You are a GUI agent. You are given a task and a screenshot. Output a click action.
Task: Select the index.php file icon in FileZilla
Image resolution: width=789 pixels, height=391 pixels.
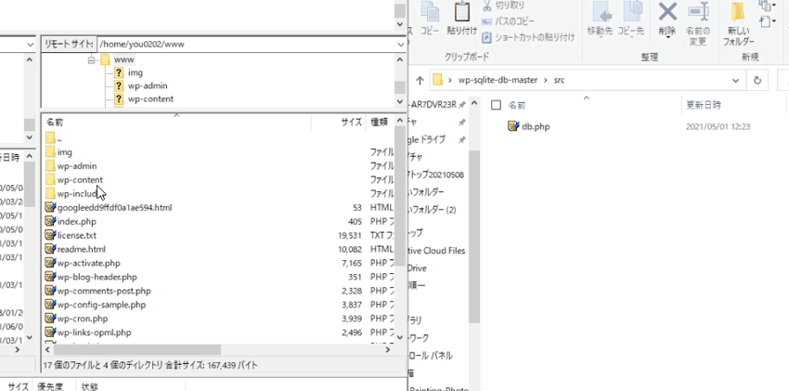coord(50,221)
